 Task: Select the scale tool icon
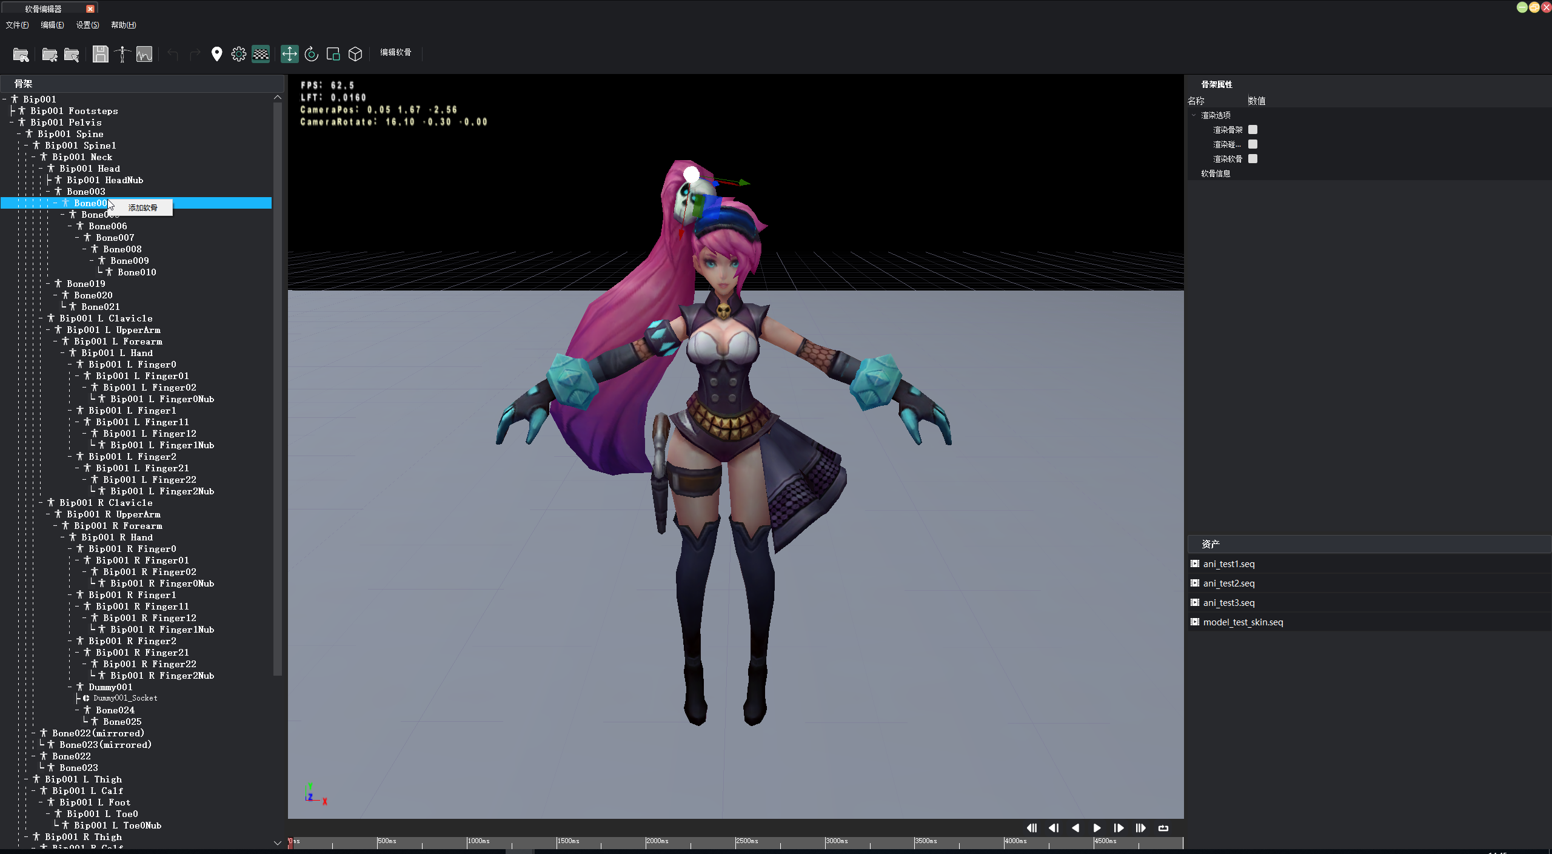click(x=333, y=54)
